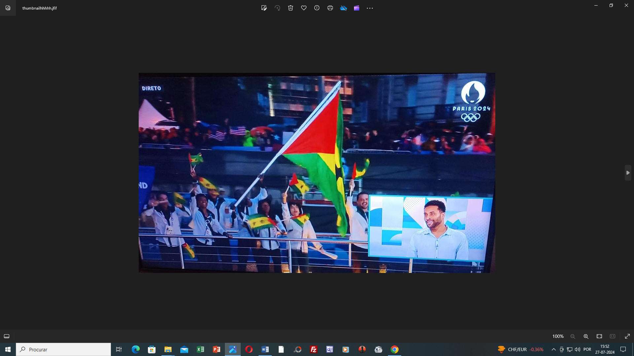Zoom in on the photo
Viewport: 634px width, 356px height.
[x=586, y=336]
